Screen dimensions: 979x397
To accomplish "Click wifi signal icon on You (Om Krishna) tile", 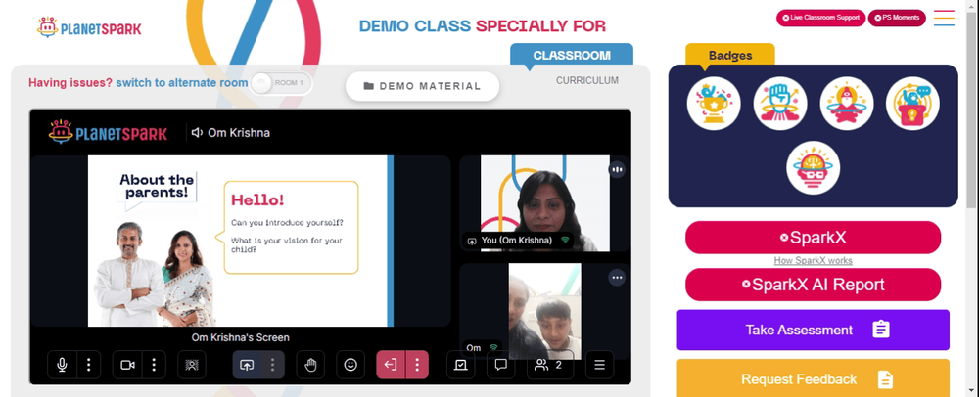I will [565, 240].
